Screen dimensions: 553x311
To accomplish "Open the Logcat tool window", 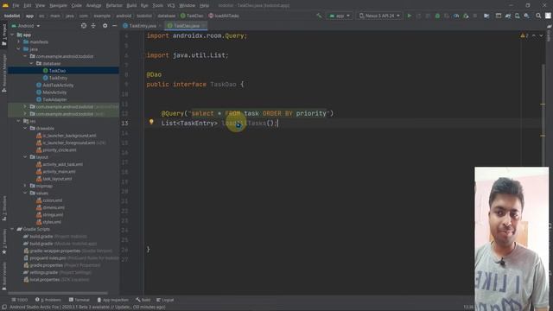I will pos(165,300).
